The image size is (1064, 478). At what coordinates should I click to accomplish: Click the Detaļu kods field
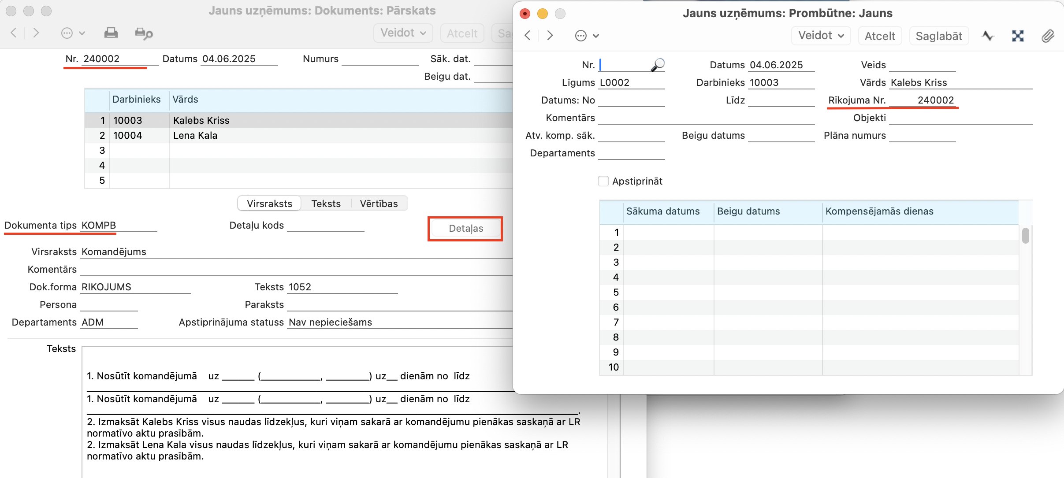[326, 225]
